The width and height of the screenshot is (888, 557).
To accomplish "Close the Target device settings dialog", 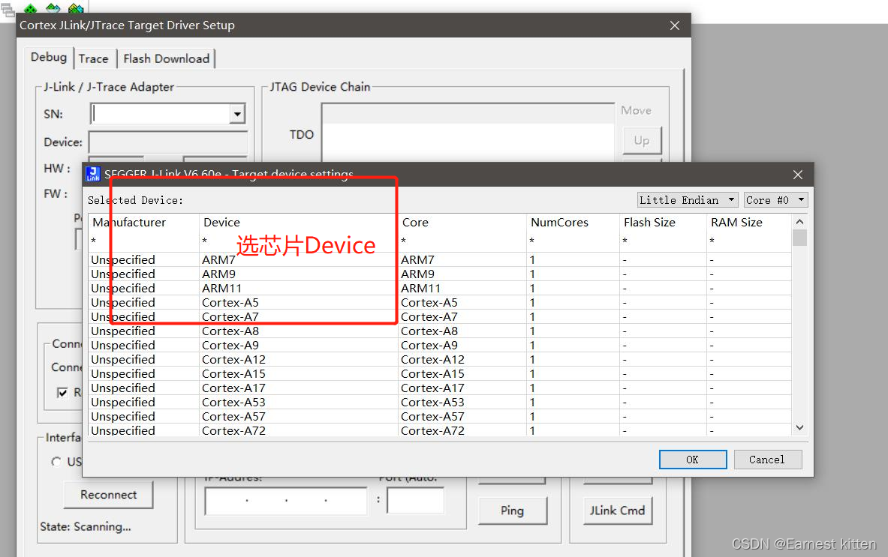I will (797, 175).
